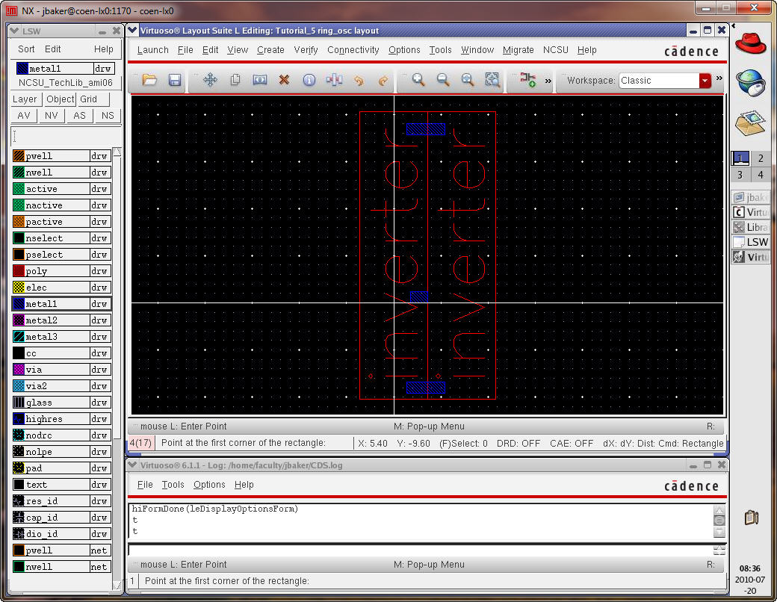777x602 pixels.
Task: Click the Undo arrow icon
Action: click(x=358, y=80)
